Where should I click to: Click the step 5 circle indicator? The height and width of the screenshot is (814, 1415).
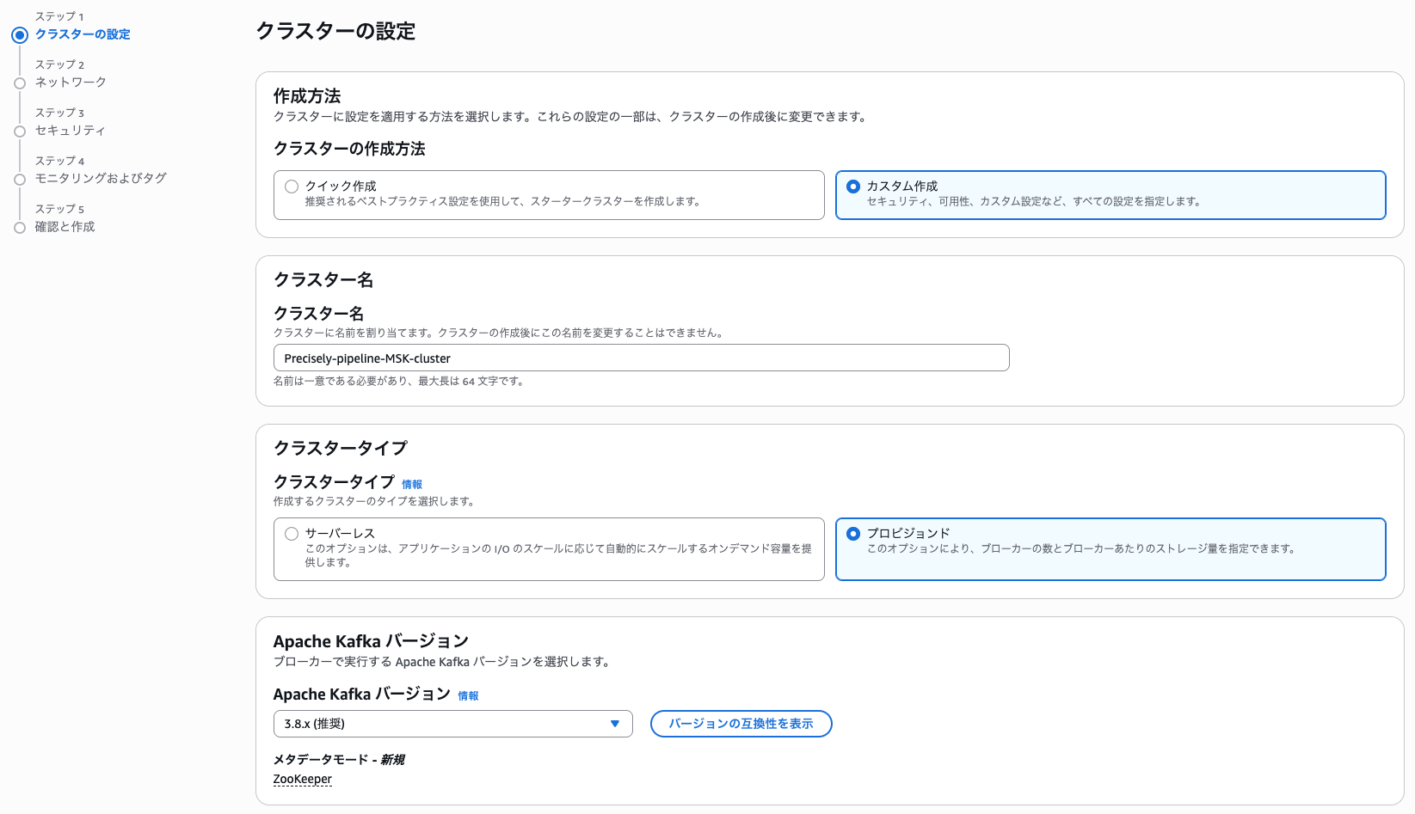(x=20, y=228)
